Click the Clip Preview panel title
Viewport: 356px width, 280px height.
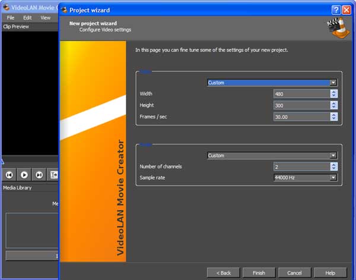tap(16, 27)
